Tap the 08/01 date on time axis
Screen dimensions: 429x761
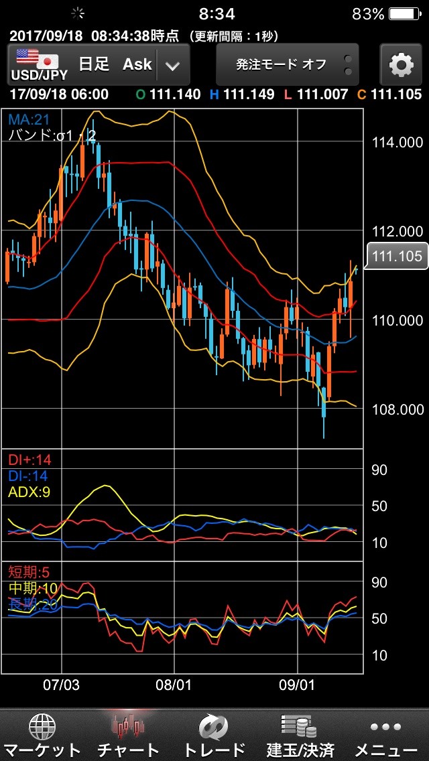(174, 685)
